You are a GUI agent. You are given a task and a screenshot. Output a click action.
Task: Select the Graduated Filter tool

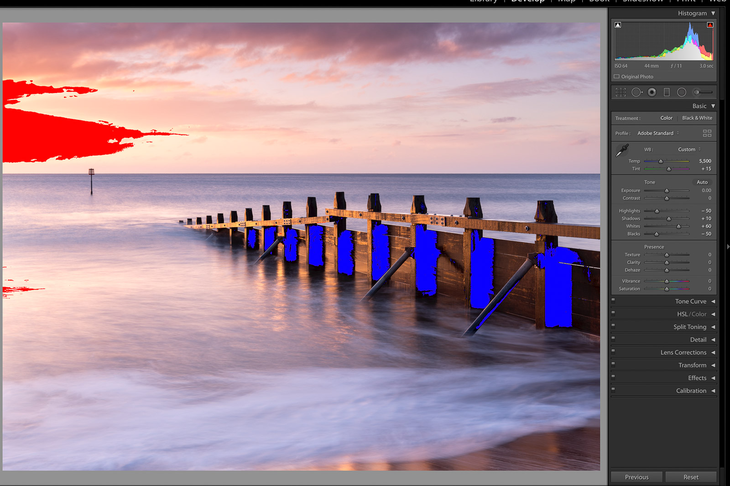click(667, 93)
